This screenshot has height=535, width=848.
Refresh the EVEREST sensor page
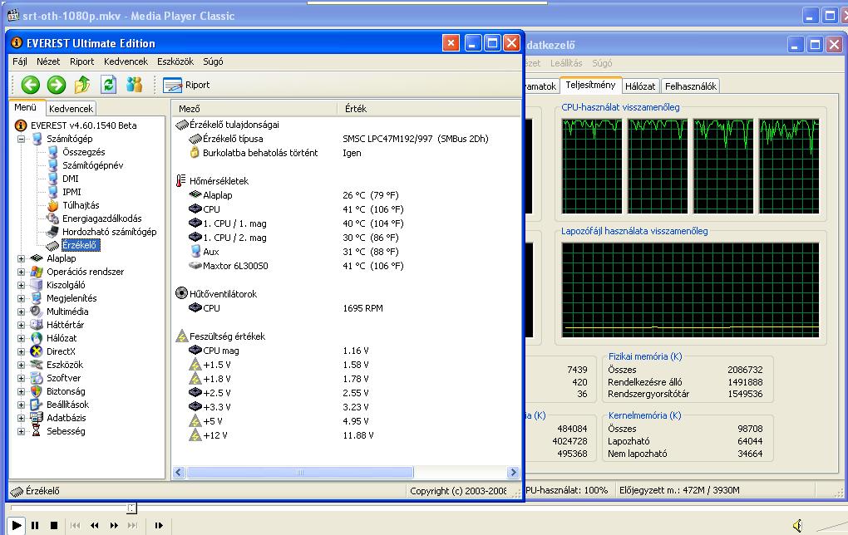pos(109,85)
